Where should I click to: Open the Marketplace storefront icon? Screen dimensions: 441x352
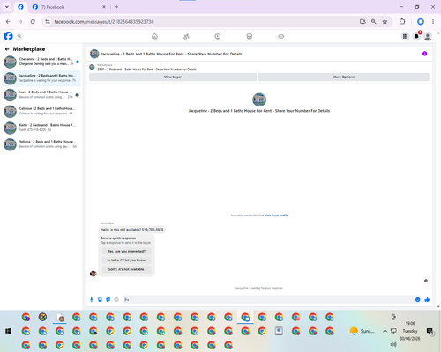(x=250, y=36)
